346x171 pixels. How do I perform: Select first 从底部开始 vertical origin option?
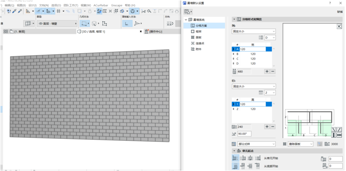coord(235,166)
